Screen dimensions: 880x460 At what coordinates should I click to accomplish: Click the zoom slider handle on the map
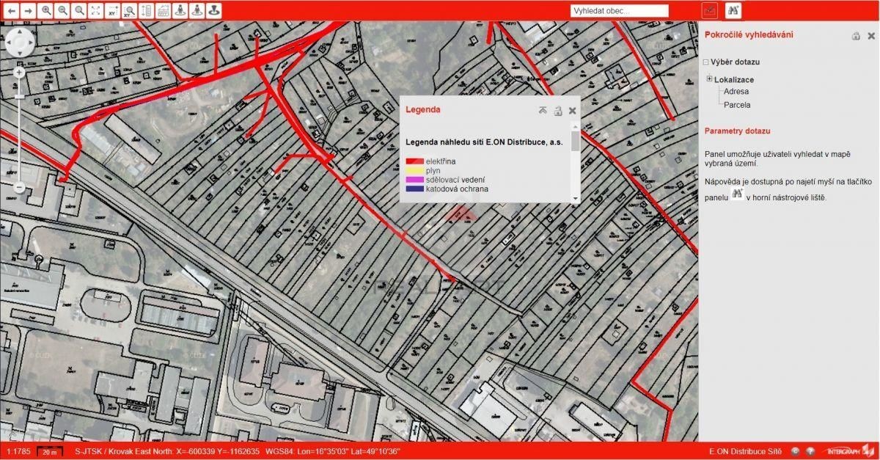coord(20,96)
